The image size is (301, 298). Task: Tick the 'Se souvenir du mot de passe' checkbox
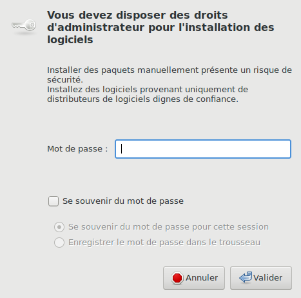(x=53, y=201)
